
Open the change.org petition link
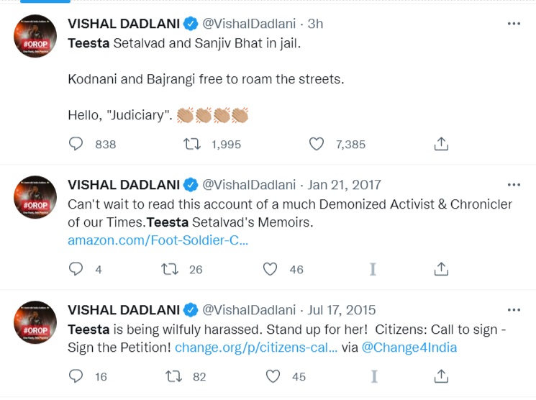(x=255, y=347)
